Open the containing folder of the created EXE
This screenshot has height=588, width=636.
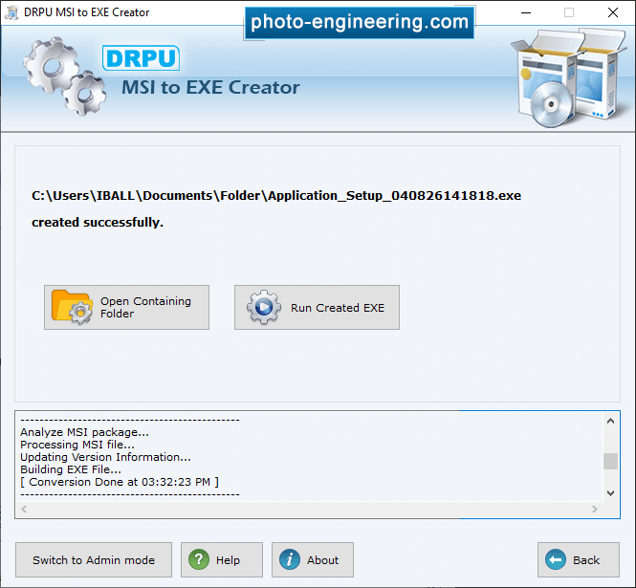pyautogui.click(x=126, y=307)
